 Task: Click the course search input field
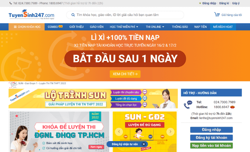pyautogui.click(x=125, y=15)
